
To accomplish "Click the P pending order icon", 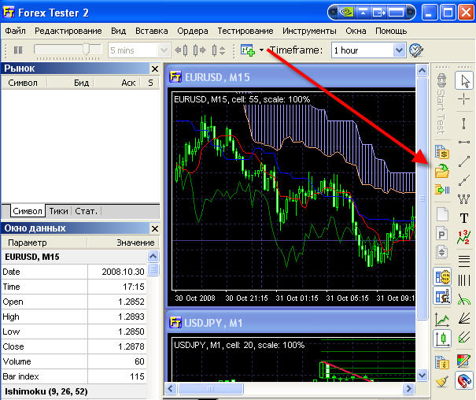I will click(x=442, y=234).
